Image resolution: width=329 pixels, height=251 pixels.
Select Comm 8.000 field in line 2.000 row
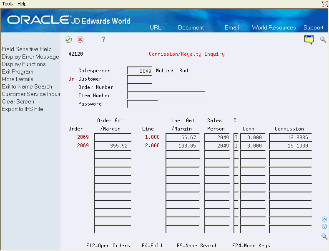(x=253, y=146)
